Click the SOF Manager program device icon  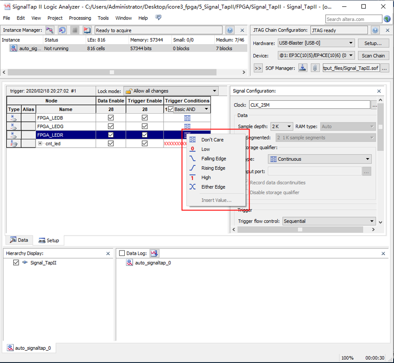tap(303, 68)
